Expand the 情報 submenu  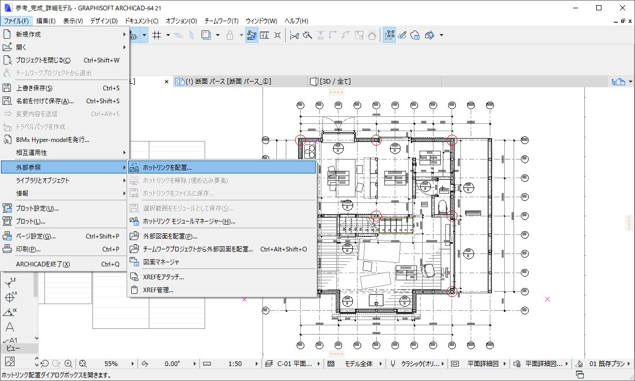coord(65,193)
